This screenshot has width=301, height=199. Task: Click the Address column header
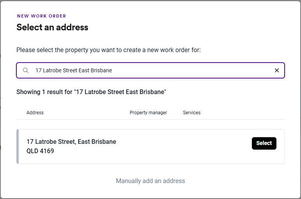point(35,113)
